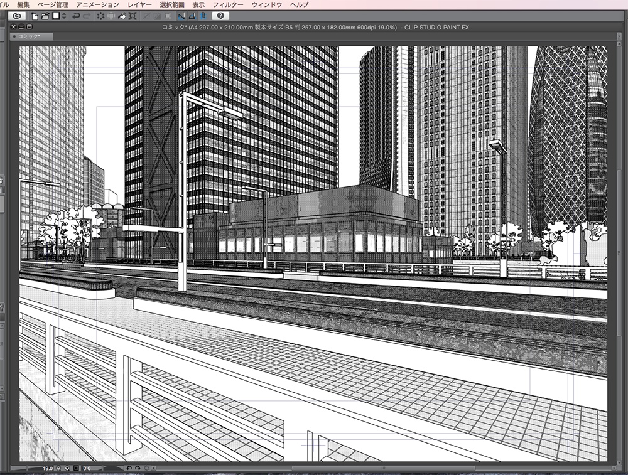Toggle snap to special ruler
The image size is (628, 475).
(x=193, y=16)
